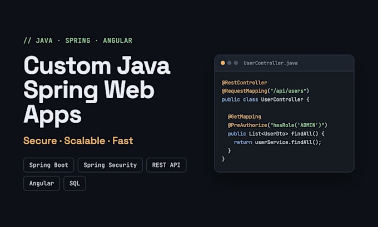The height and width of the screenshot is (227, 378).
Task: Click the @PreAuthorize hasRole ADMIN line
Action: (x=277, y=125)
